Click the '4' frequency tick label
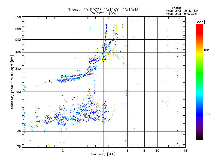Image resolution: width=218 pixels, height=164 pixels. (104, 151)
